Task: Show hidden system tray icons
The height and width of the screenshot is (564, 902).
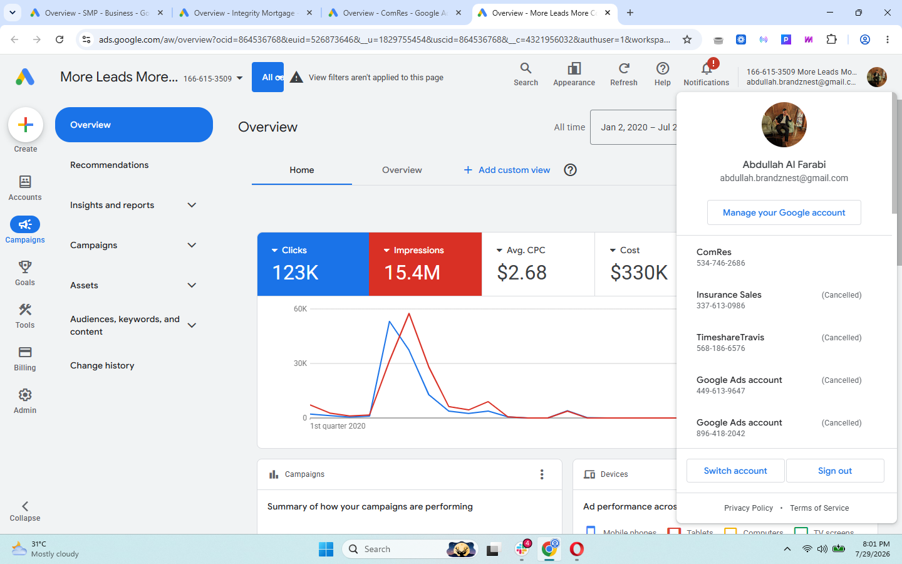Action: pos(787,549)
